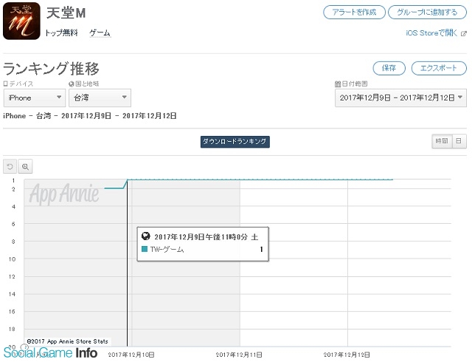Select the ダウンロードランキング tab
The height and width of the screenshot is (362, 472).
235,142
